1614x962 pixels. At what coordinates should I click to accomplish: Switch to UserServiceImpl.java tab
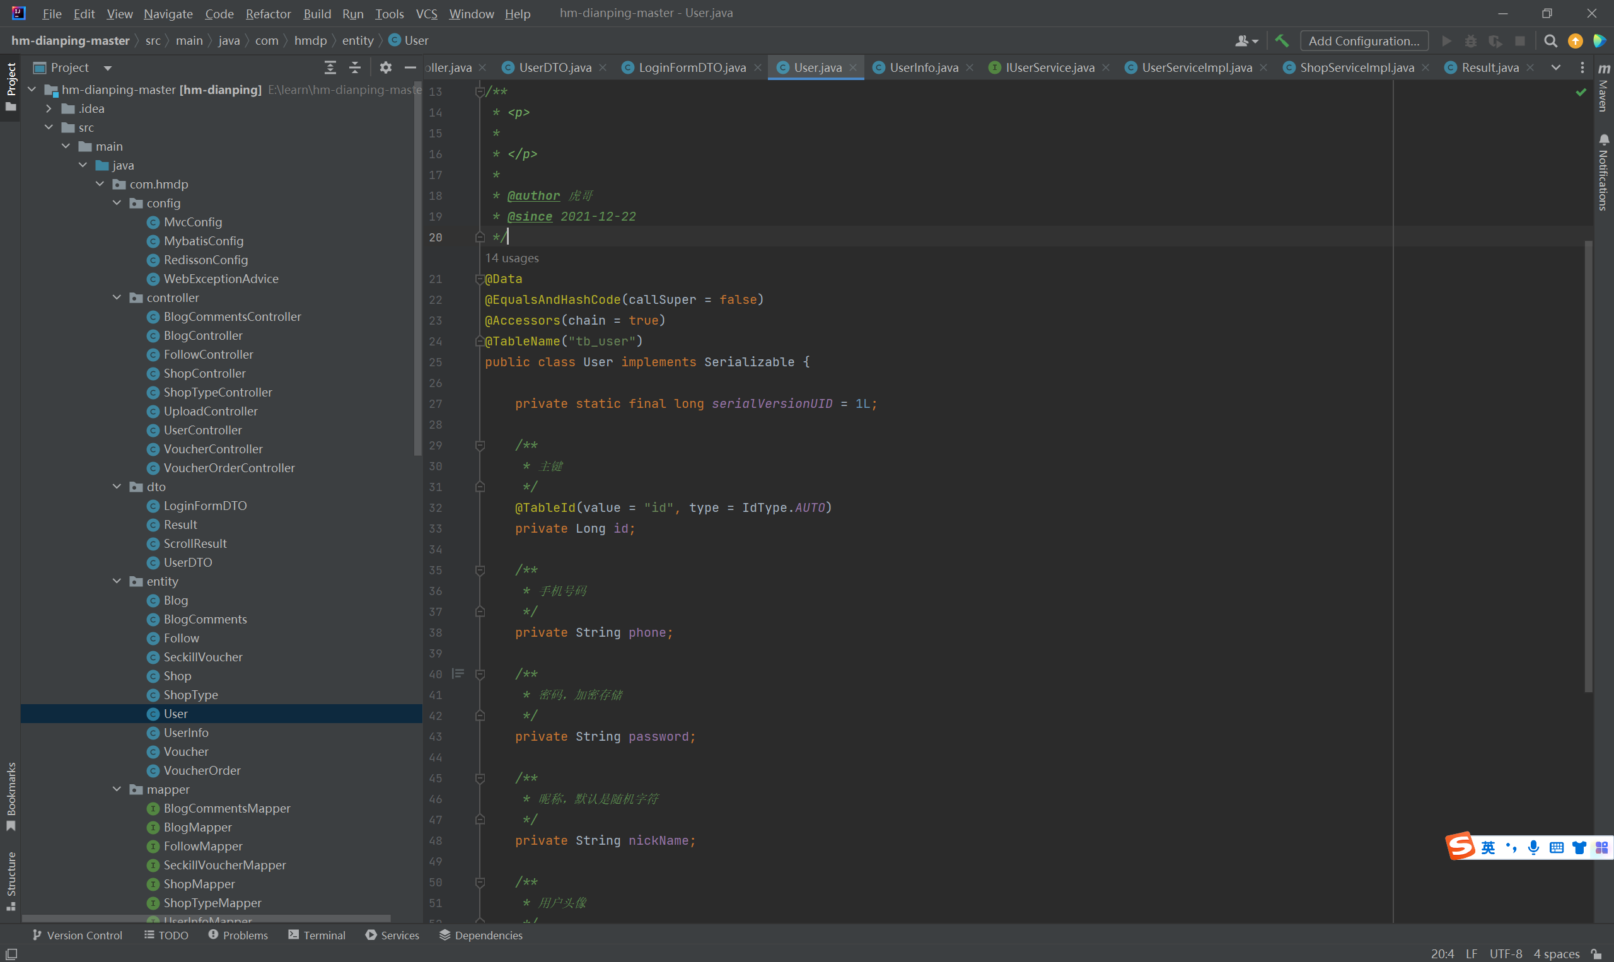pyautogui.click(x=1196, y=67)
